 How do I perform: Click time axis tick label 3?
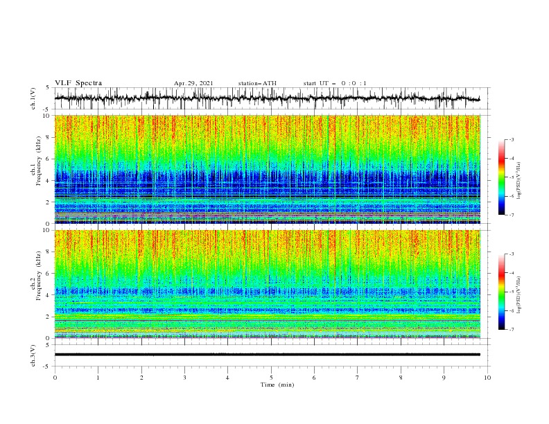184,378
